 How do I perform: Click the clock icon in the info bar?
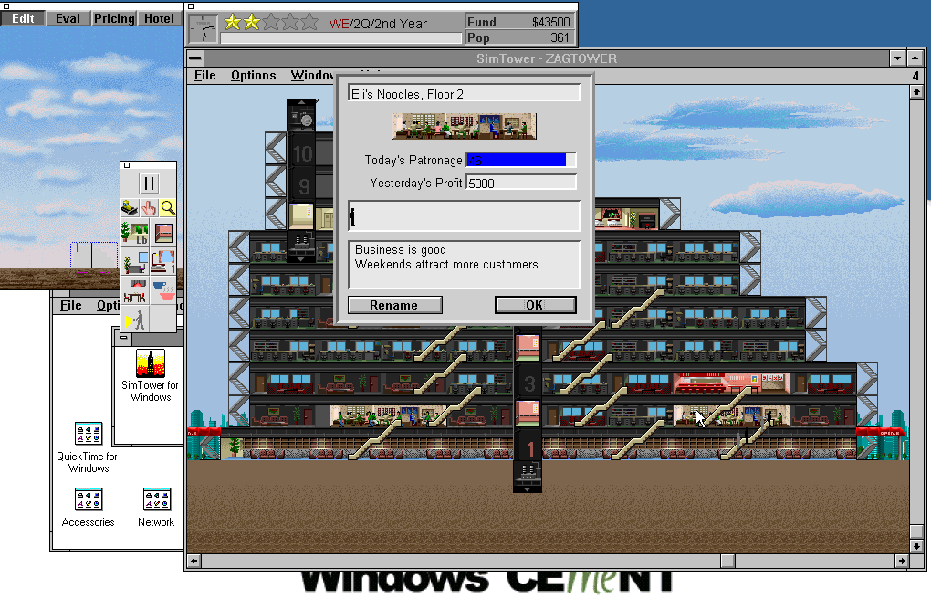(x=204, y=28)
